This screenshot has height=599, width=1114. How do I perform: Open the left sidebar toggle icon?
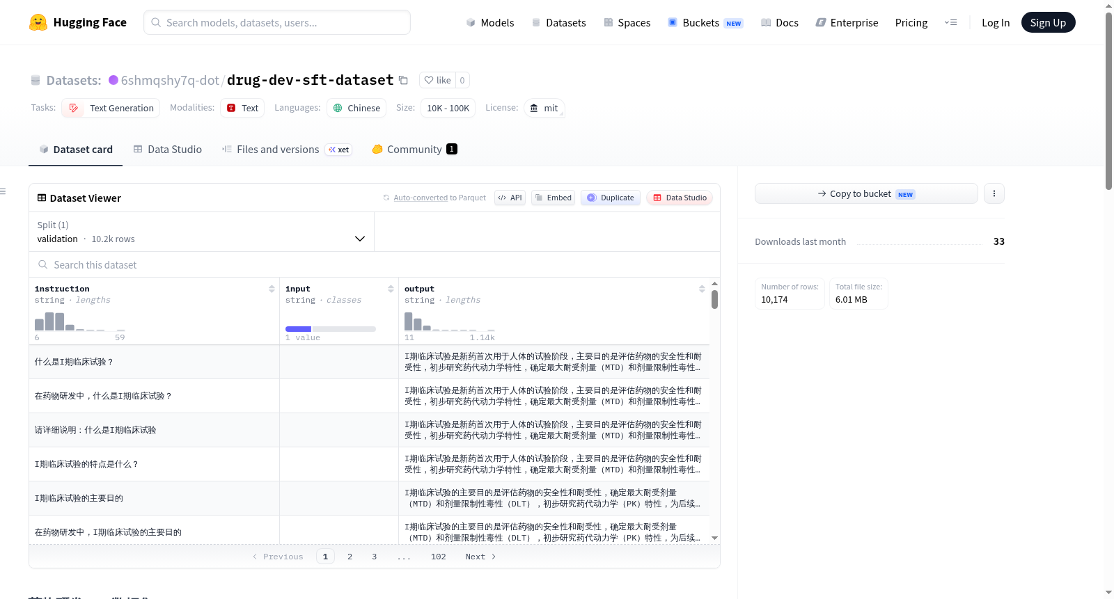(x=3, y=191)
